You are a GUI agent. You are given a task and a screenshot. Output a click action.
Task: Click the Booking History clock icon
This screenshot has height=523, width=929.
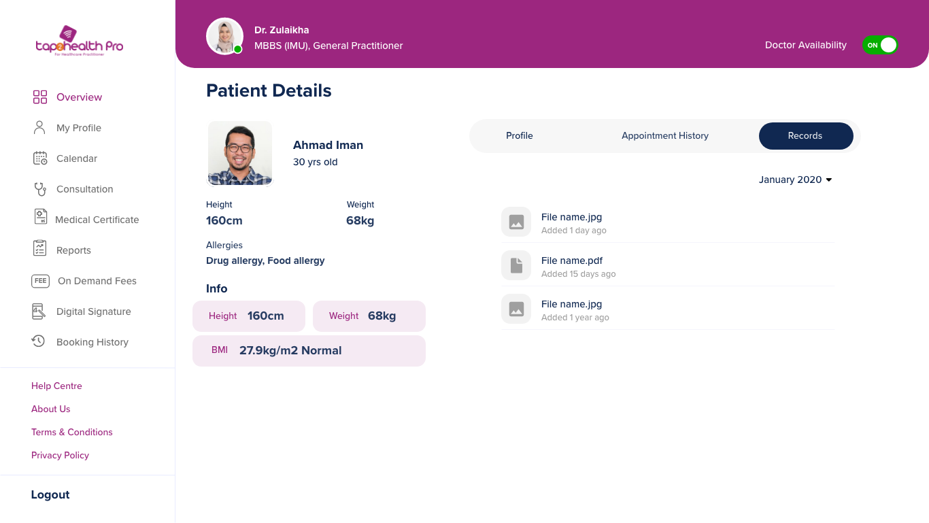(39, 341)
